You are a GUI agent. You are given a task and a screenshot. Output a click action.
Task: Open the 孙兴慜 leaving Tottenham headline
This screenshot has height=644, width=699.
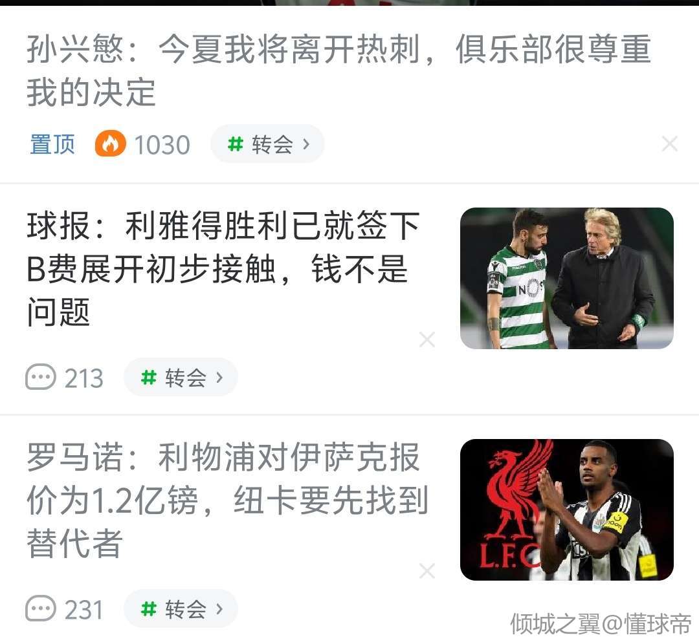338,70
